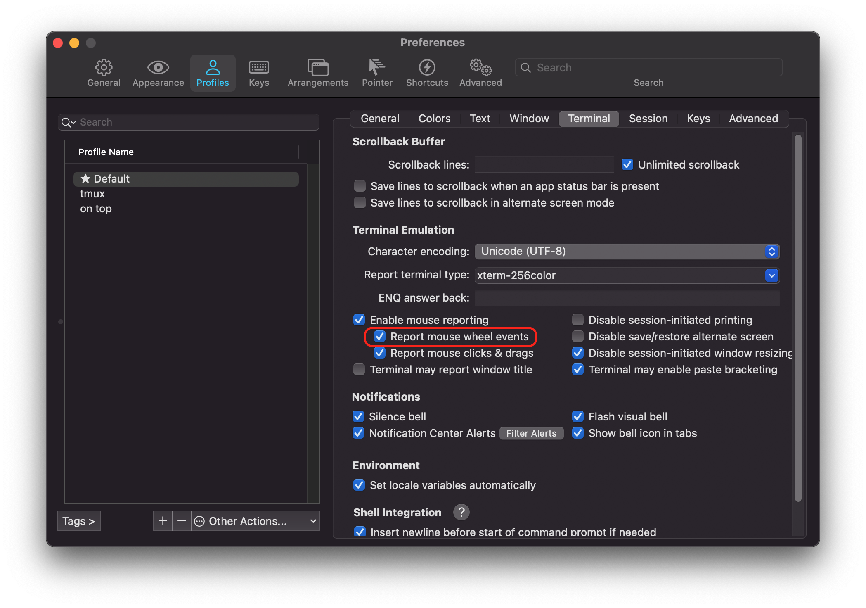866x608 pixels.
Task: Open the Keys preferences pane
Action: click(259, 73)
